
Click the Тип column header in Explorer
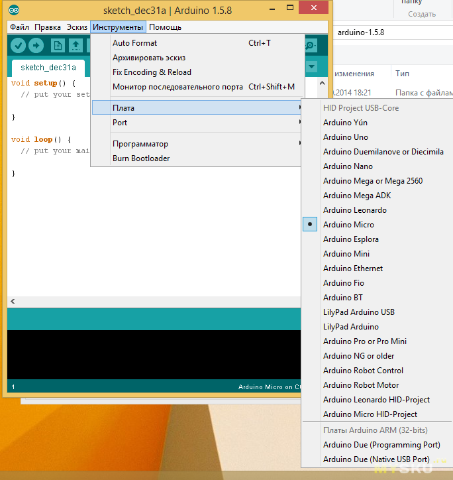click(x=402, y=74)
